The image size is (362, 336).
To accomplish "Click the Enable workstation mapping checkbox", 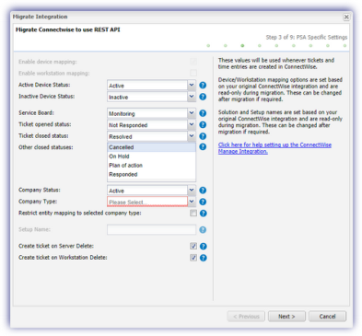I will (193, 73).
